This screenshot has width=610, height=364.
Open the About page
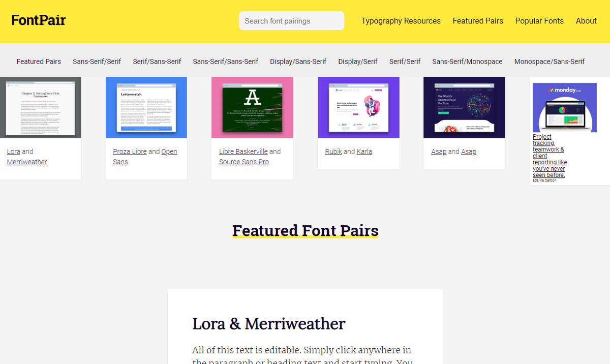pyautogui.click(x=586, y=21)
